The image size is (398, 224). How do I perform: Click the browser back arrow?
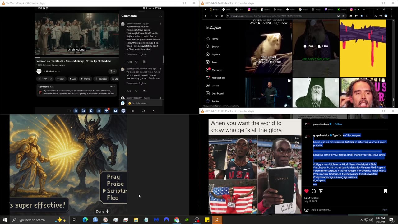(206, 16)
